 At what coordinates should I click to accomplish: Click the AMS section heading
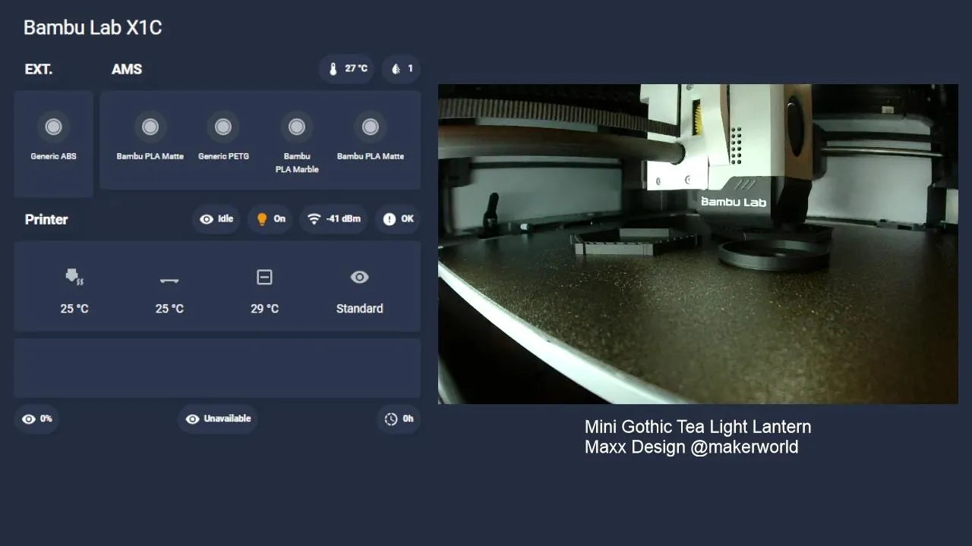(x=127, y=69)
